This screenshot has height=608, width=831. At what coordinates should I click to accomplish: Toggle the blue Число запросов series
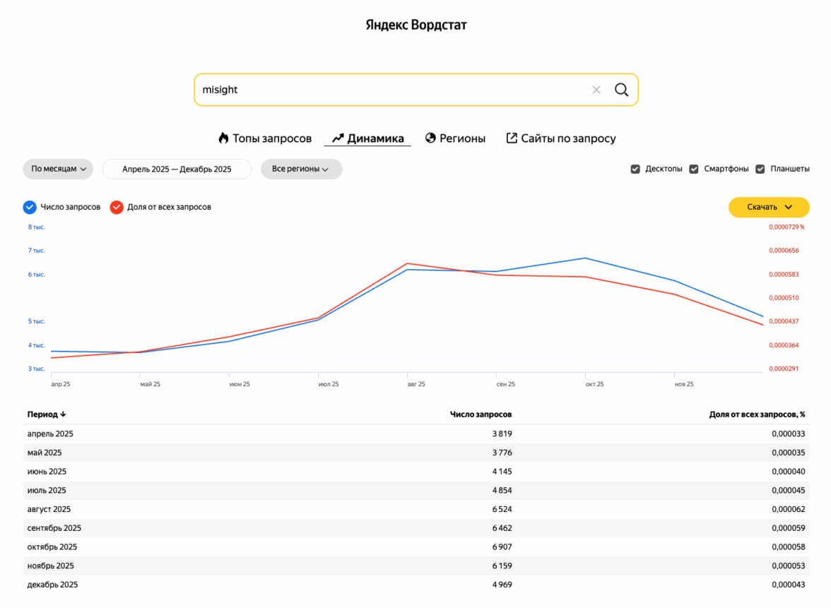pos(30,207)
